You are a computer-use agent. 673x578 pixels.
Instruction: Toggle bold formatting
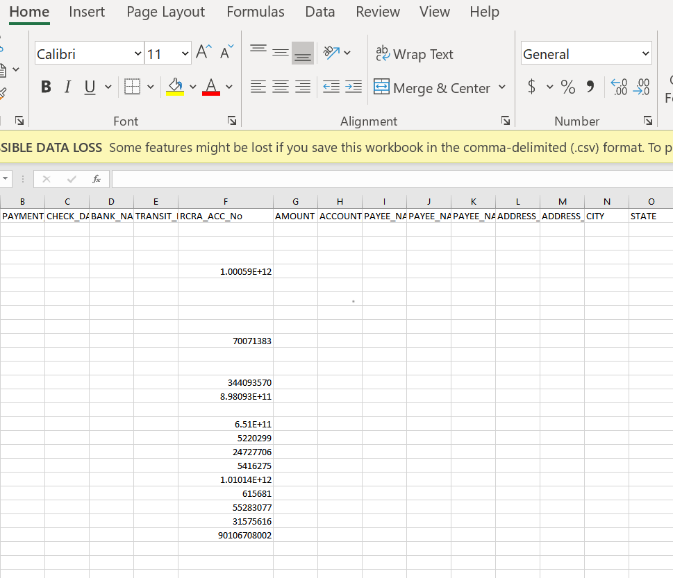pos(45,86)
